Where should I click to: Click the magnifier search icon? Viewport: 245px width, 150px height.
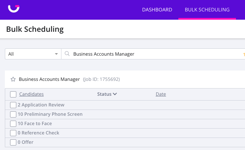tap(67, 54)
